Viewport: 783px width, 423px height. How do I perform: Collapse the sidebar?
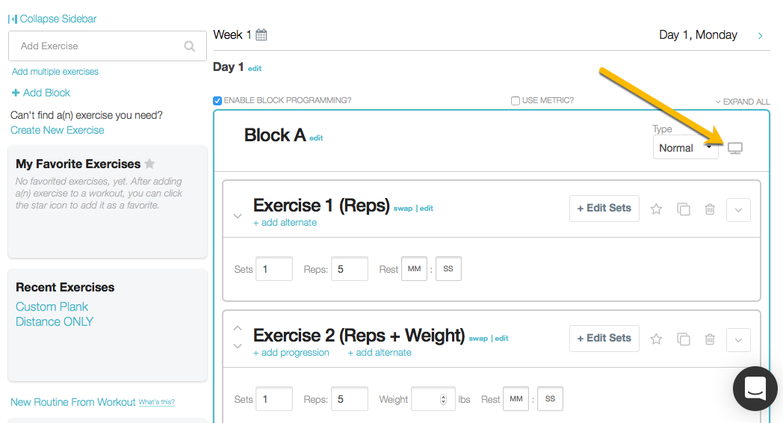pyautogui.click(x=52, y=19)
